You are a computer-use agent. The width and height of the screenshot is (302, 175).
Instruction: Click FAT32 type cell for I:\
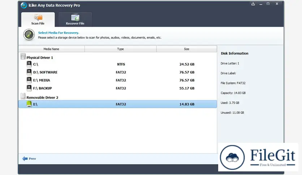click(121, 104)
